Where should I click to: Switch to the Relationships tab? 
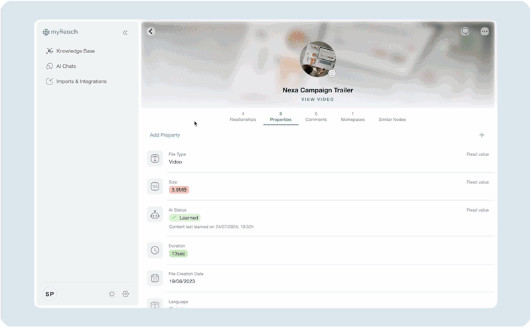click(242, 117)
